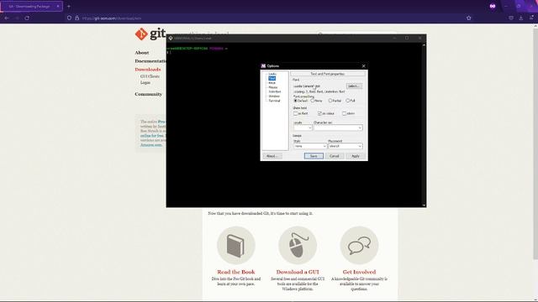
Task: Open Documentation in the git site sidebar
Action: tap(150, 61)
